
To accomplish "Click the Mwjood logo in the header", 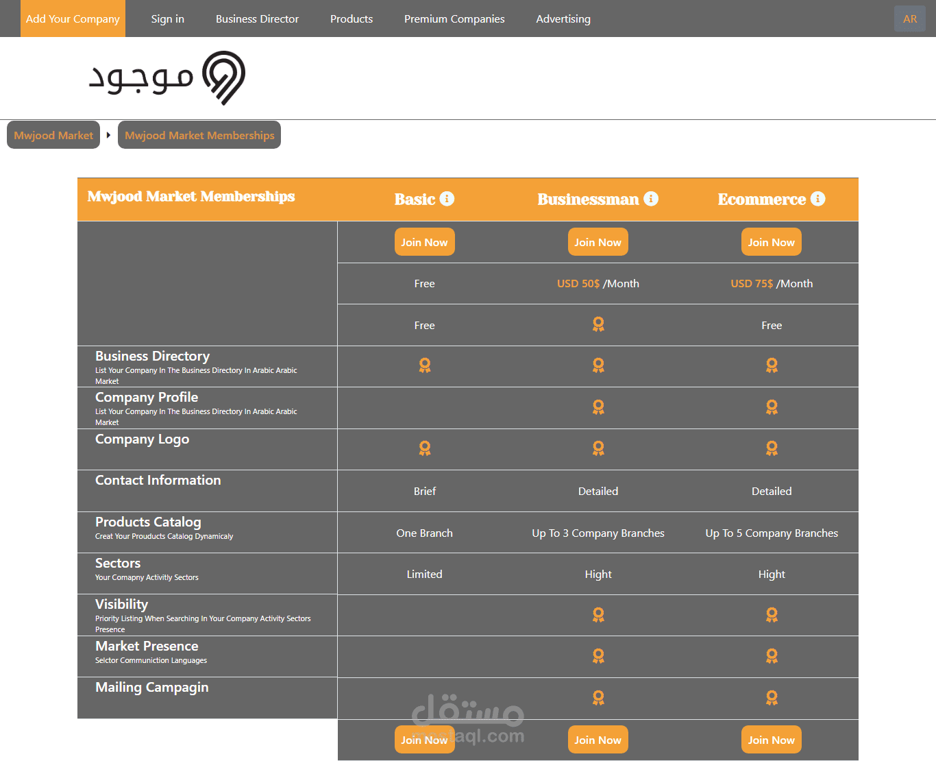I will [167, 77].
